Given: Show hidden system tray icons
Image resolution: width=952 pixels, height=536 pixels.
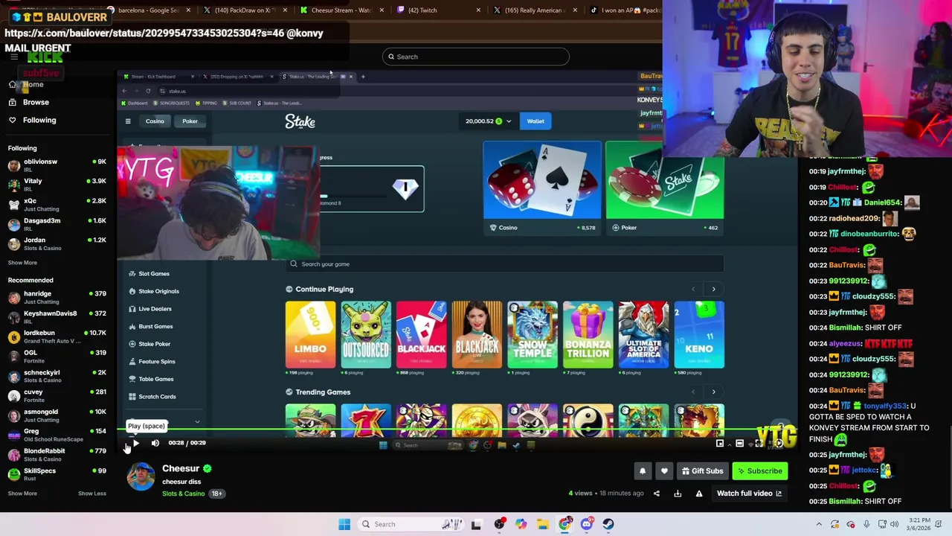Looking at the screenshot, I should pyautogui.click(x=819, y=524).
